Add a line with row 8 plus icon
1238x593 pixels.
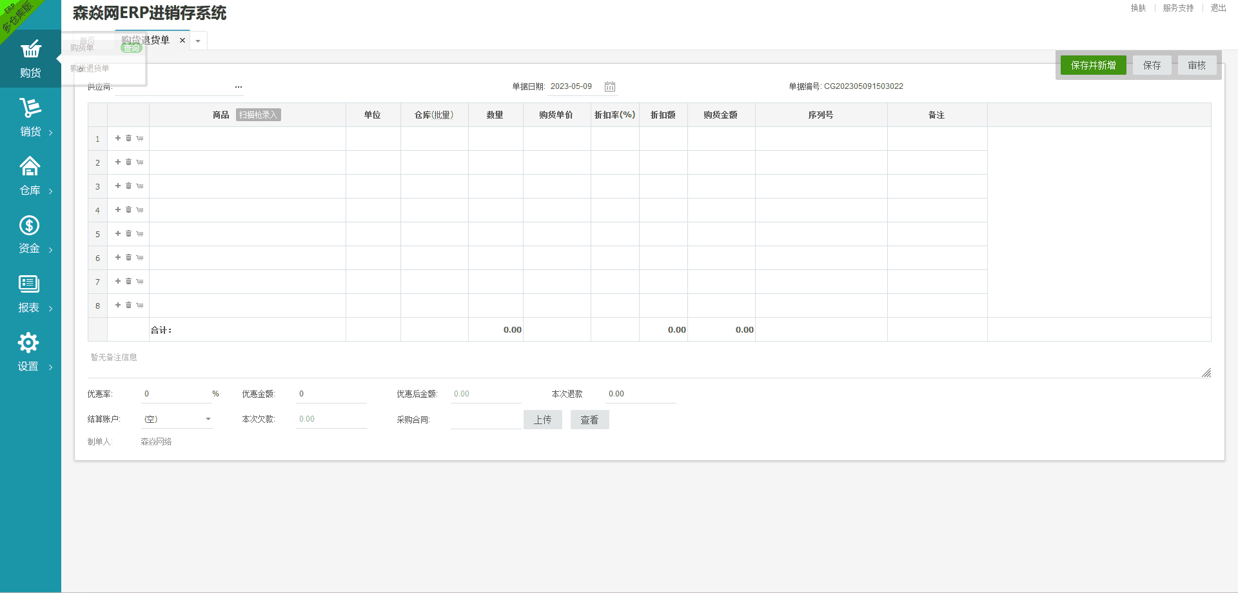tap(118, 305)
